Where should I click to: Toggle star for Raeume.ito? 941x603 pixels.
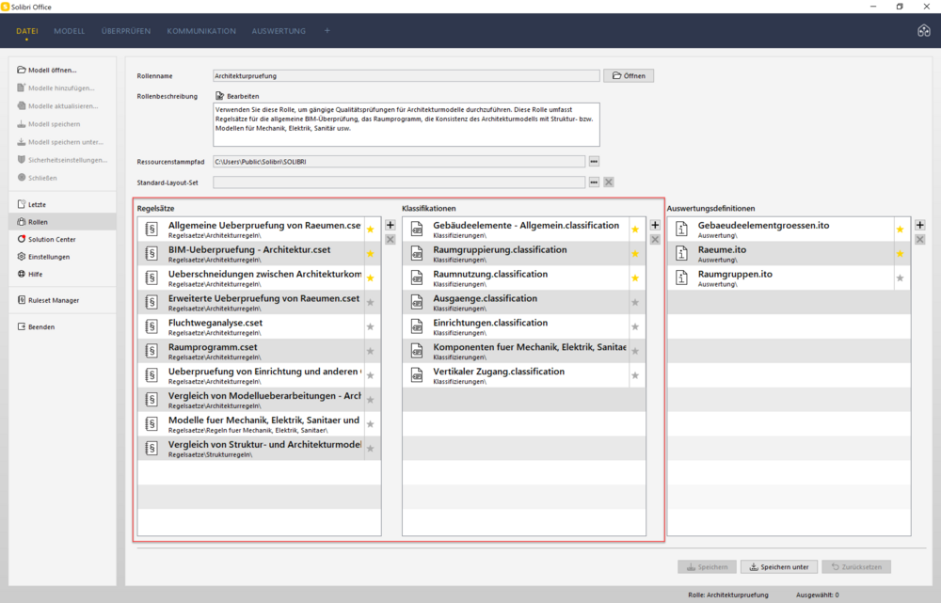[x=900, y=254]
